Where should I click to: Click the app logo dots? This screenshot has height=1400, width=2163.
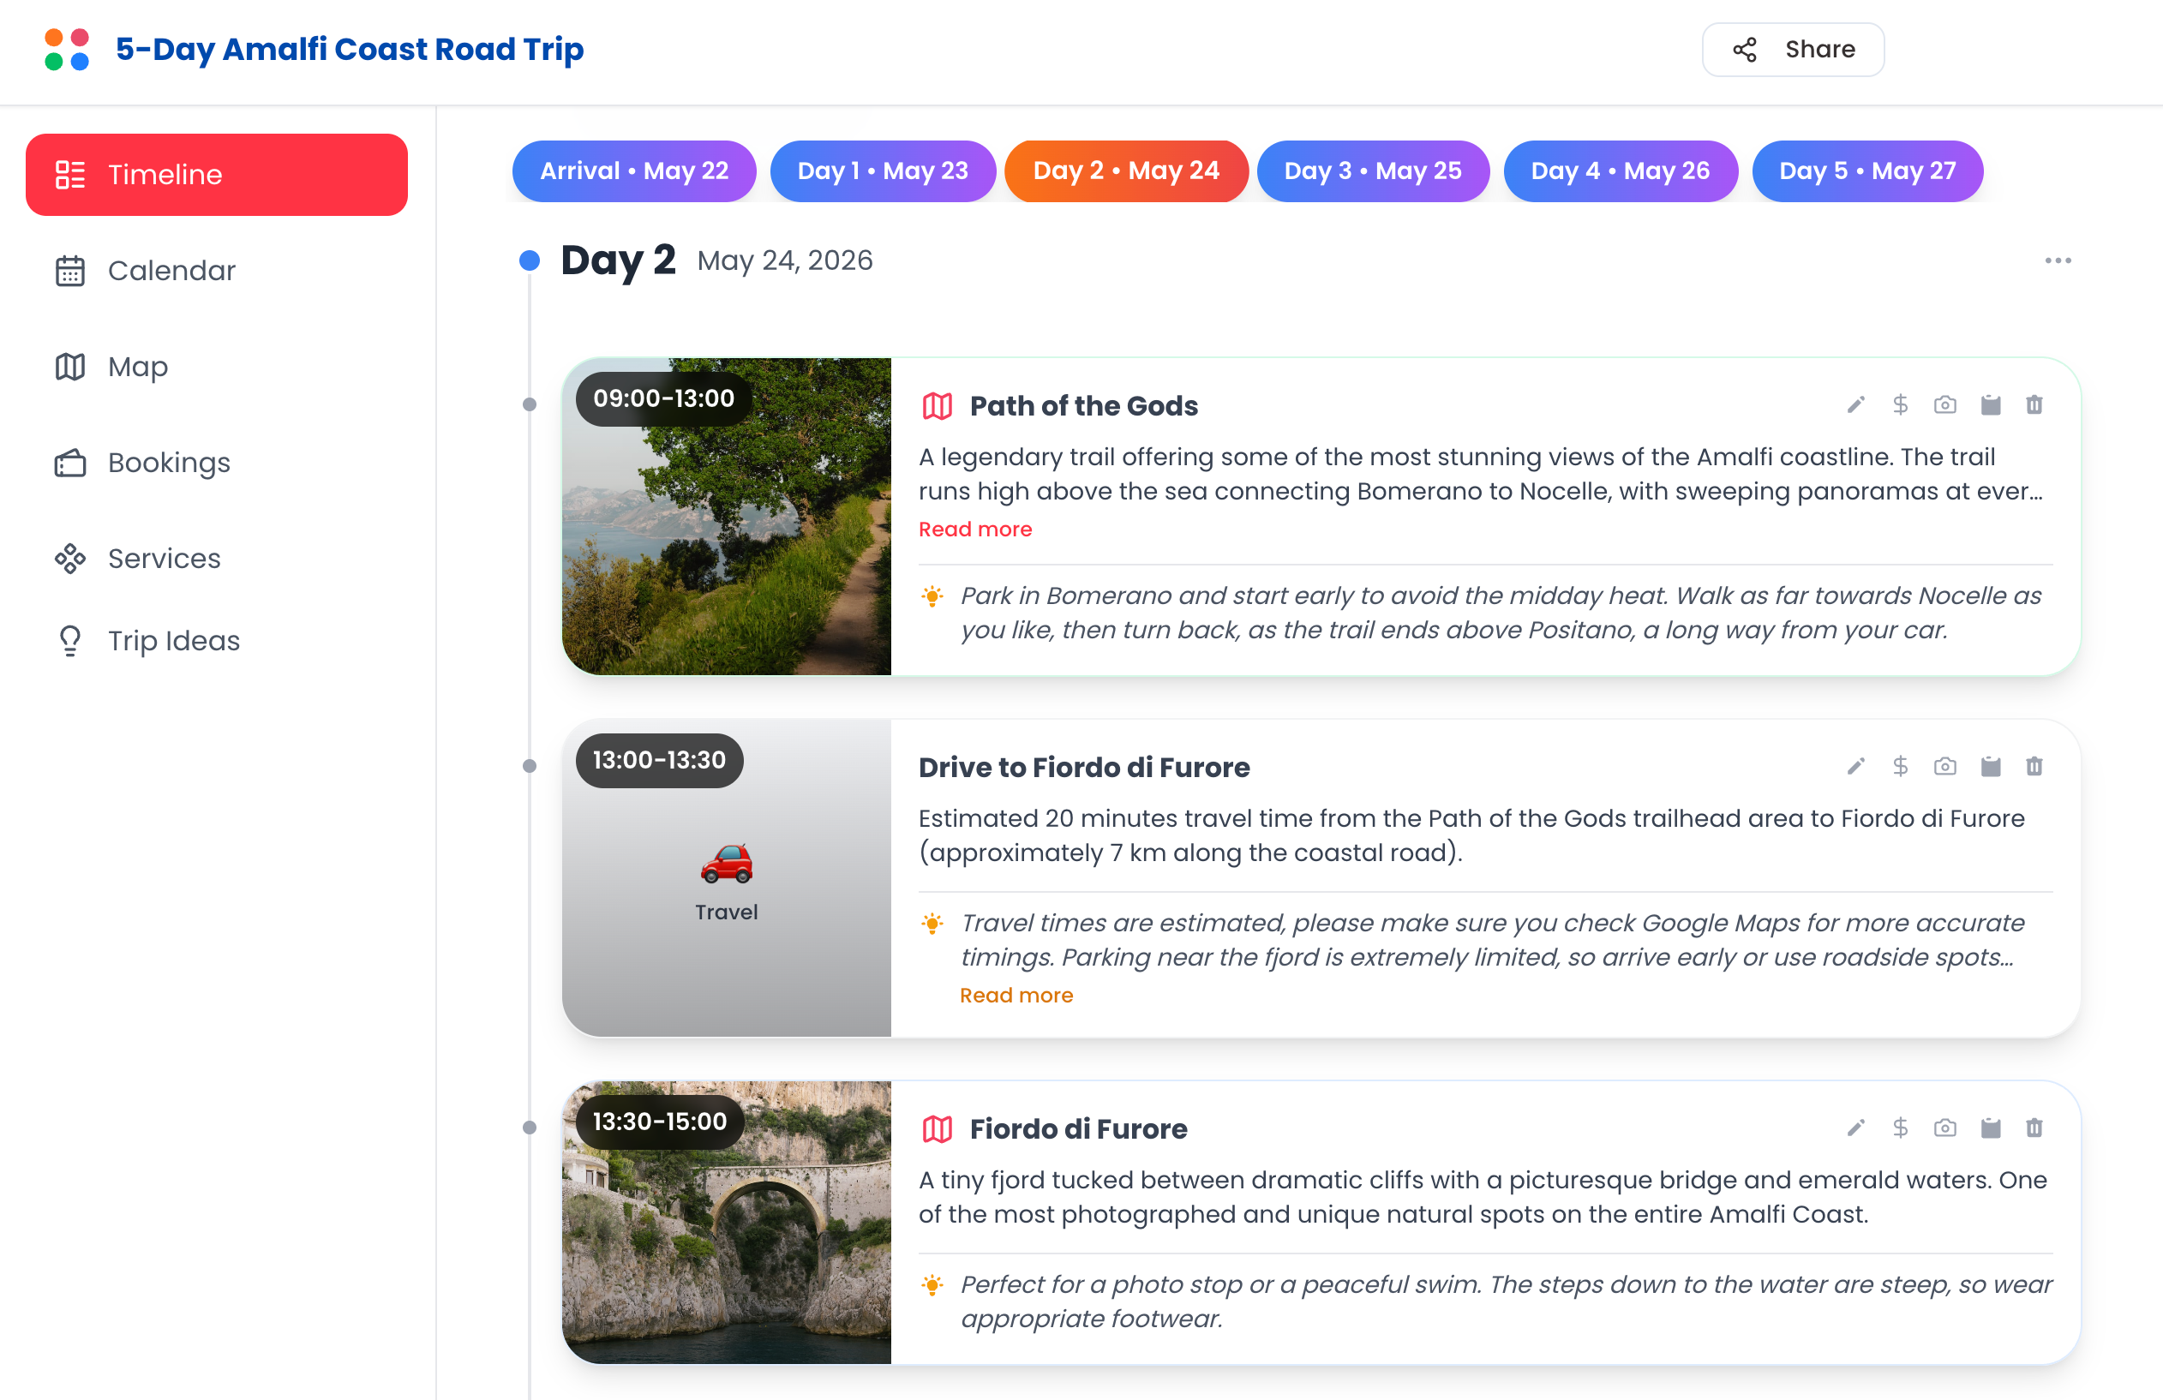tap(67, 49)
